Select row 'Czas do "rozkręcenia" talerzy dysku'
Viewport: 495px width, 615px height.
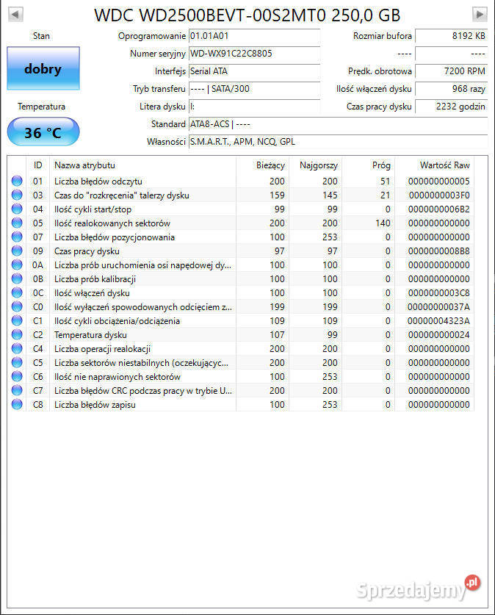(x=241, y=195)
